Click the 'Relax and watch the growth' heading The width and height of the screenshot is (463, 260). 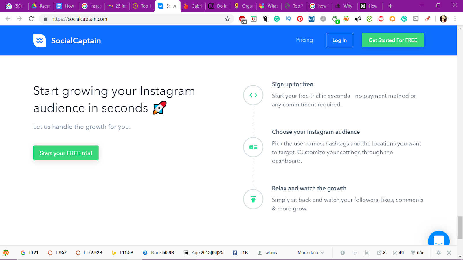pos(309,188)
